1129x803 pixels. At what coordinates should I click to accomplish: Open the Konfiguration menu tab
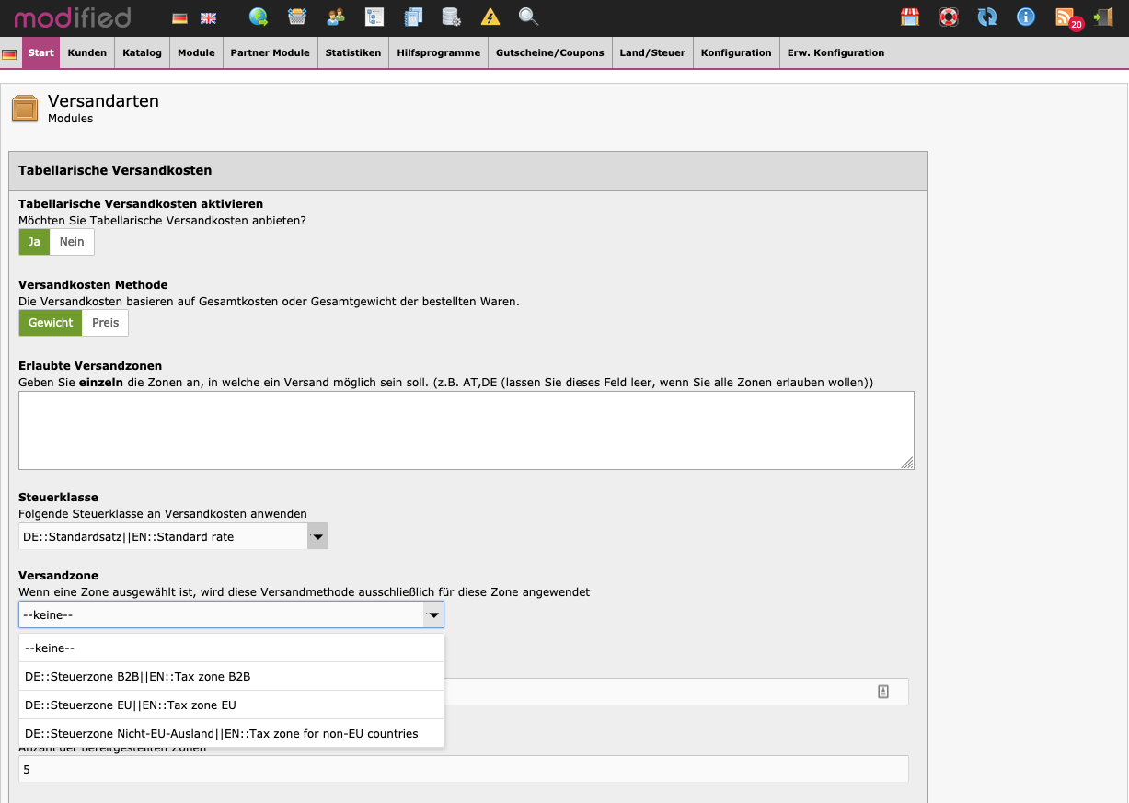[x=735, y=53]
